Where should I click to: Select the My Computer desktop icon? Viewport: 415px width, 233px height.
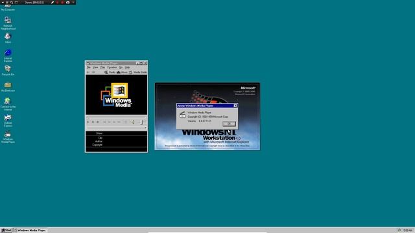pos(8,7)
